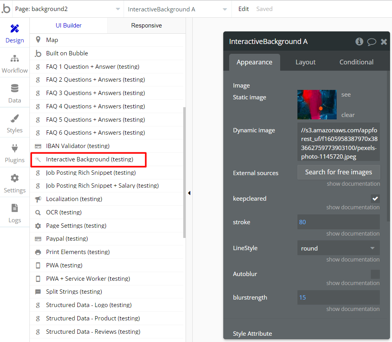
Task: Open the Logs section
Action: click(15, 213)
